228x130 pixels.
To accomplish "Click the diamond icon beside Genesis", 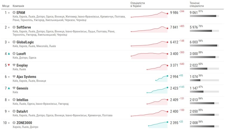I will tap(14, 88).
